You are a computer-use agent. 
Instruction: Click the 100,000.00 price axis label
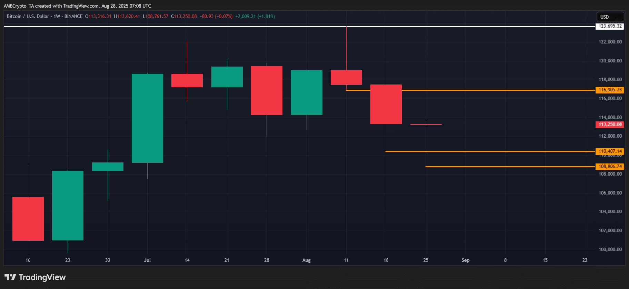[x=610, y=249]
